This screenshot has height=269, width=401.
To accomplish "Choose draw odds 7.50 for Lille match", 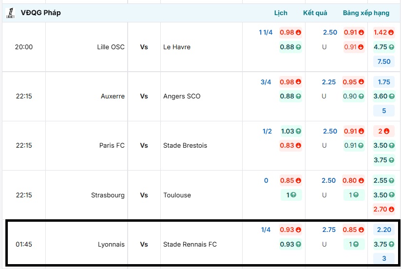I will [384, 62].
